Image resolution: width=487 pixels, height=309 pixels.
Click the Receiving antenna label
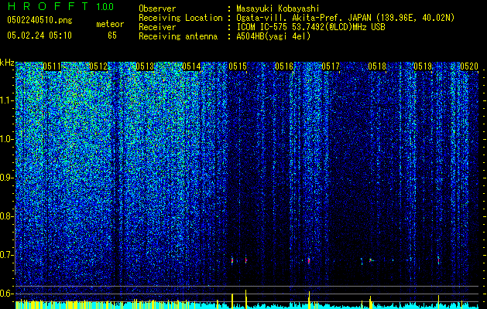(178, 36)
